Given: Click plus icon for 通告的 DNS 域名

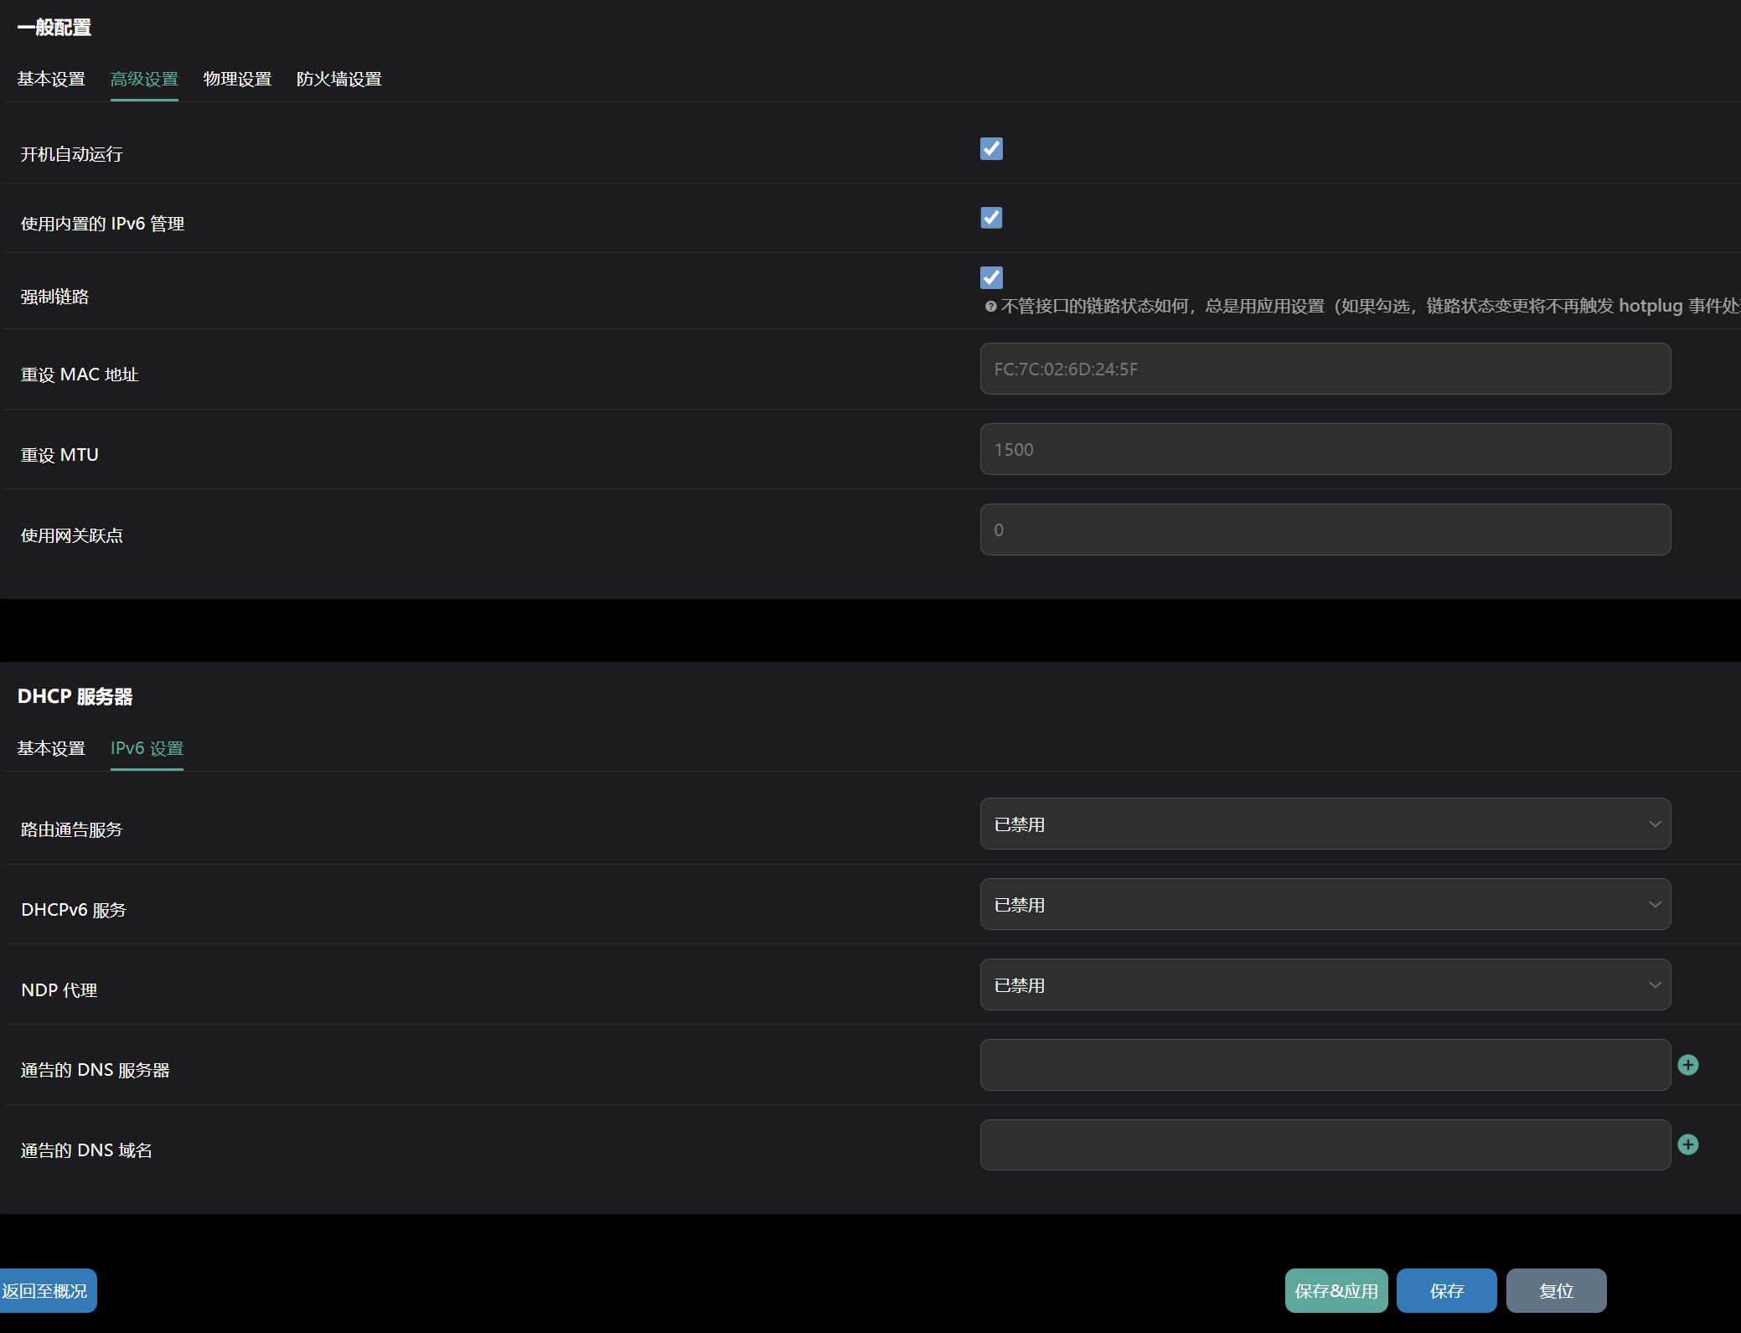Looking at the screenshot, I should coord(1687,1144).
